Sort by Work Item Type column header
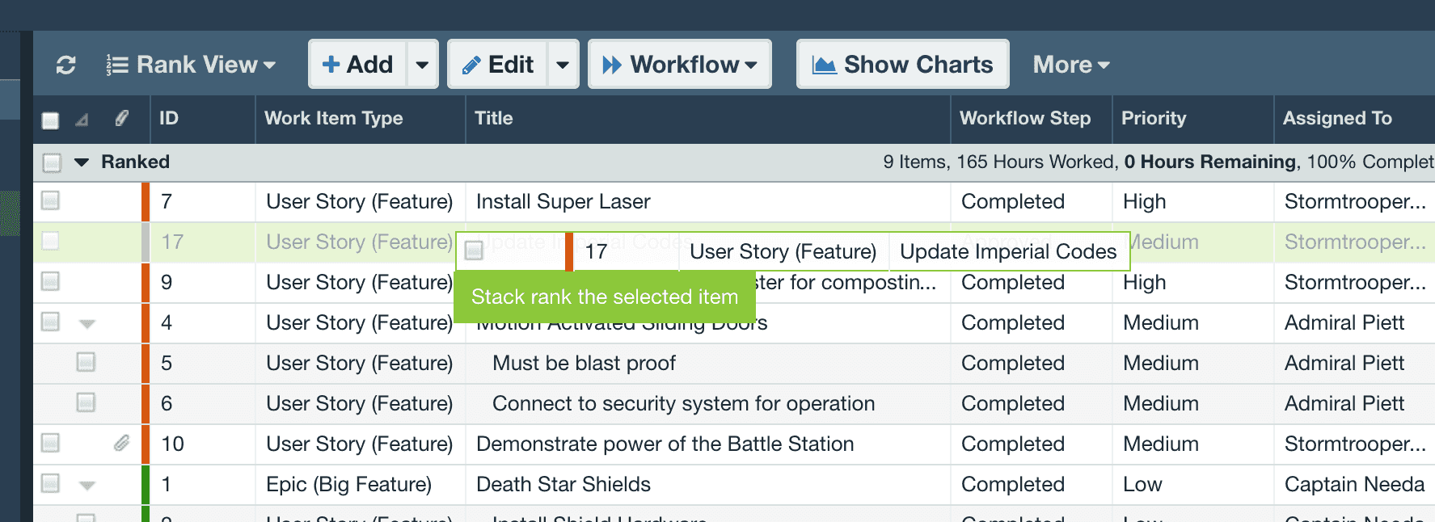The width and height of the screenshot is (1435, 522). click(x=334, y=118)
